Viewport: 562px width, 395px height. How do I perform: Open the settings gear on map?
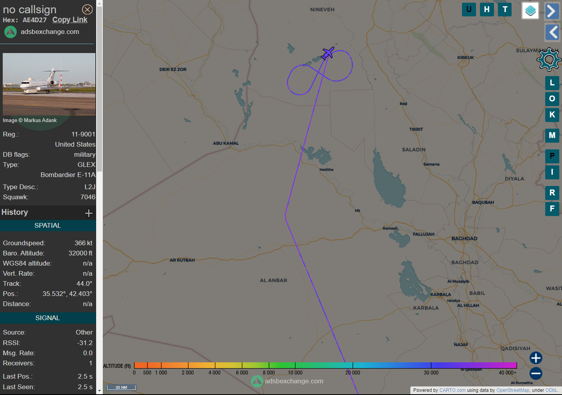549,60
